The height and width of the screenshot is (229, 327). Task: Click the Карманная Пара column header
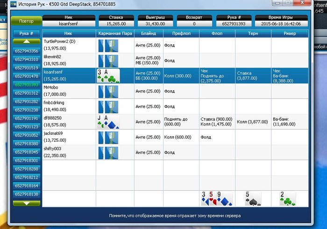(x=115, y=33)
